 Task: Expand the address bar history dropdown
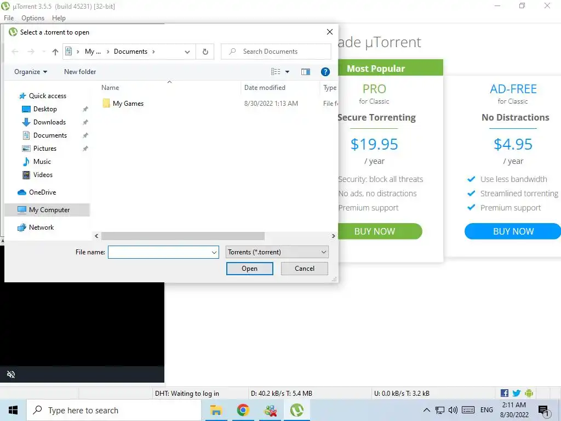(187, 52)
